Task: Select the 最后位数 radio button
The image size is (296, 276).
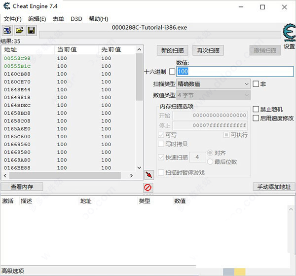Action: [x=211, y=161]
